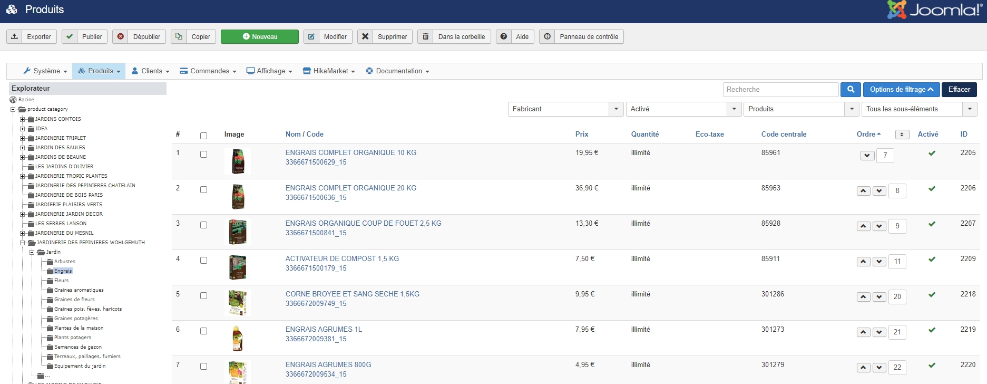Toggle the Options de filtrage button

tap(901, 90)
